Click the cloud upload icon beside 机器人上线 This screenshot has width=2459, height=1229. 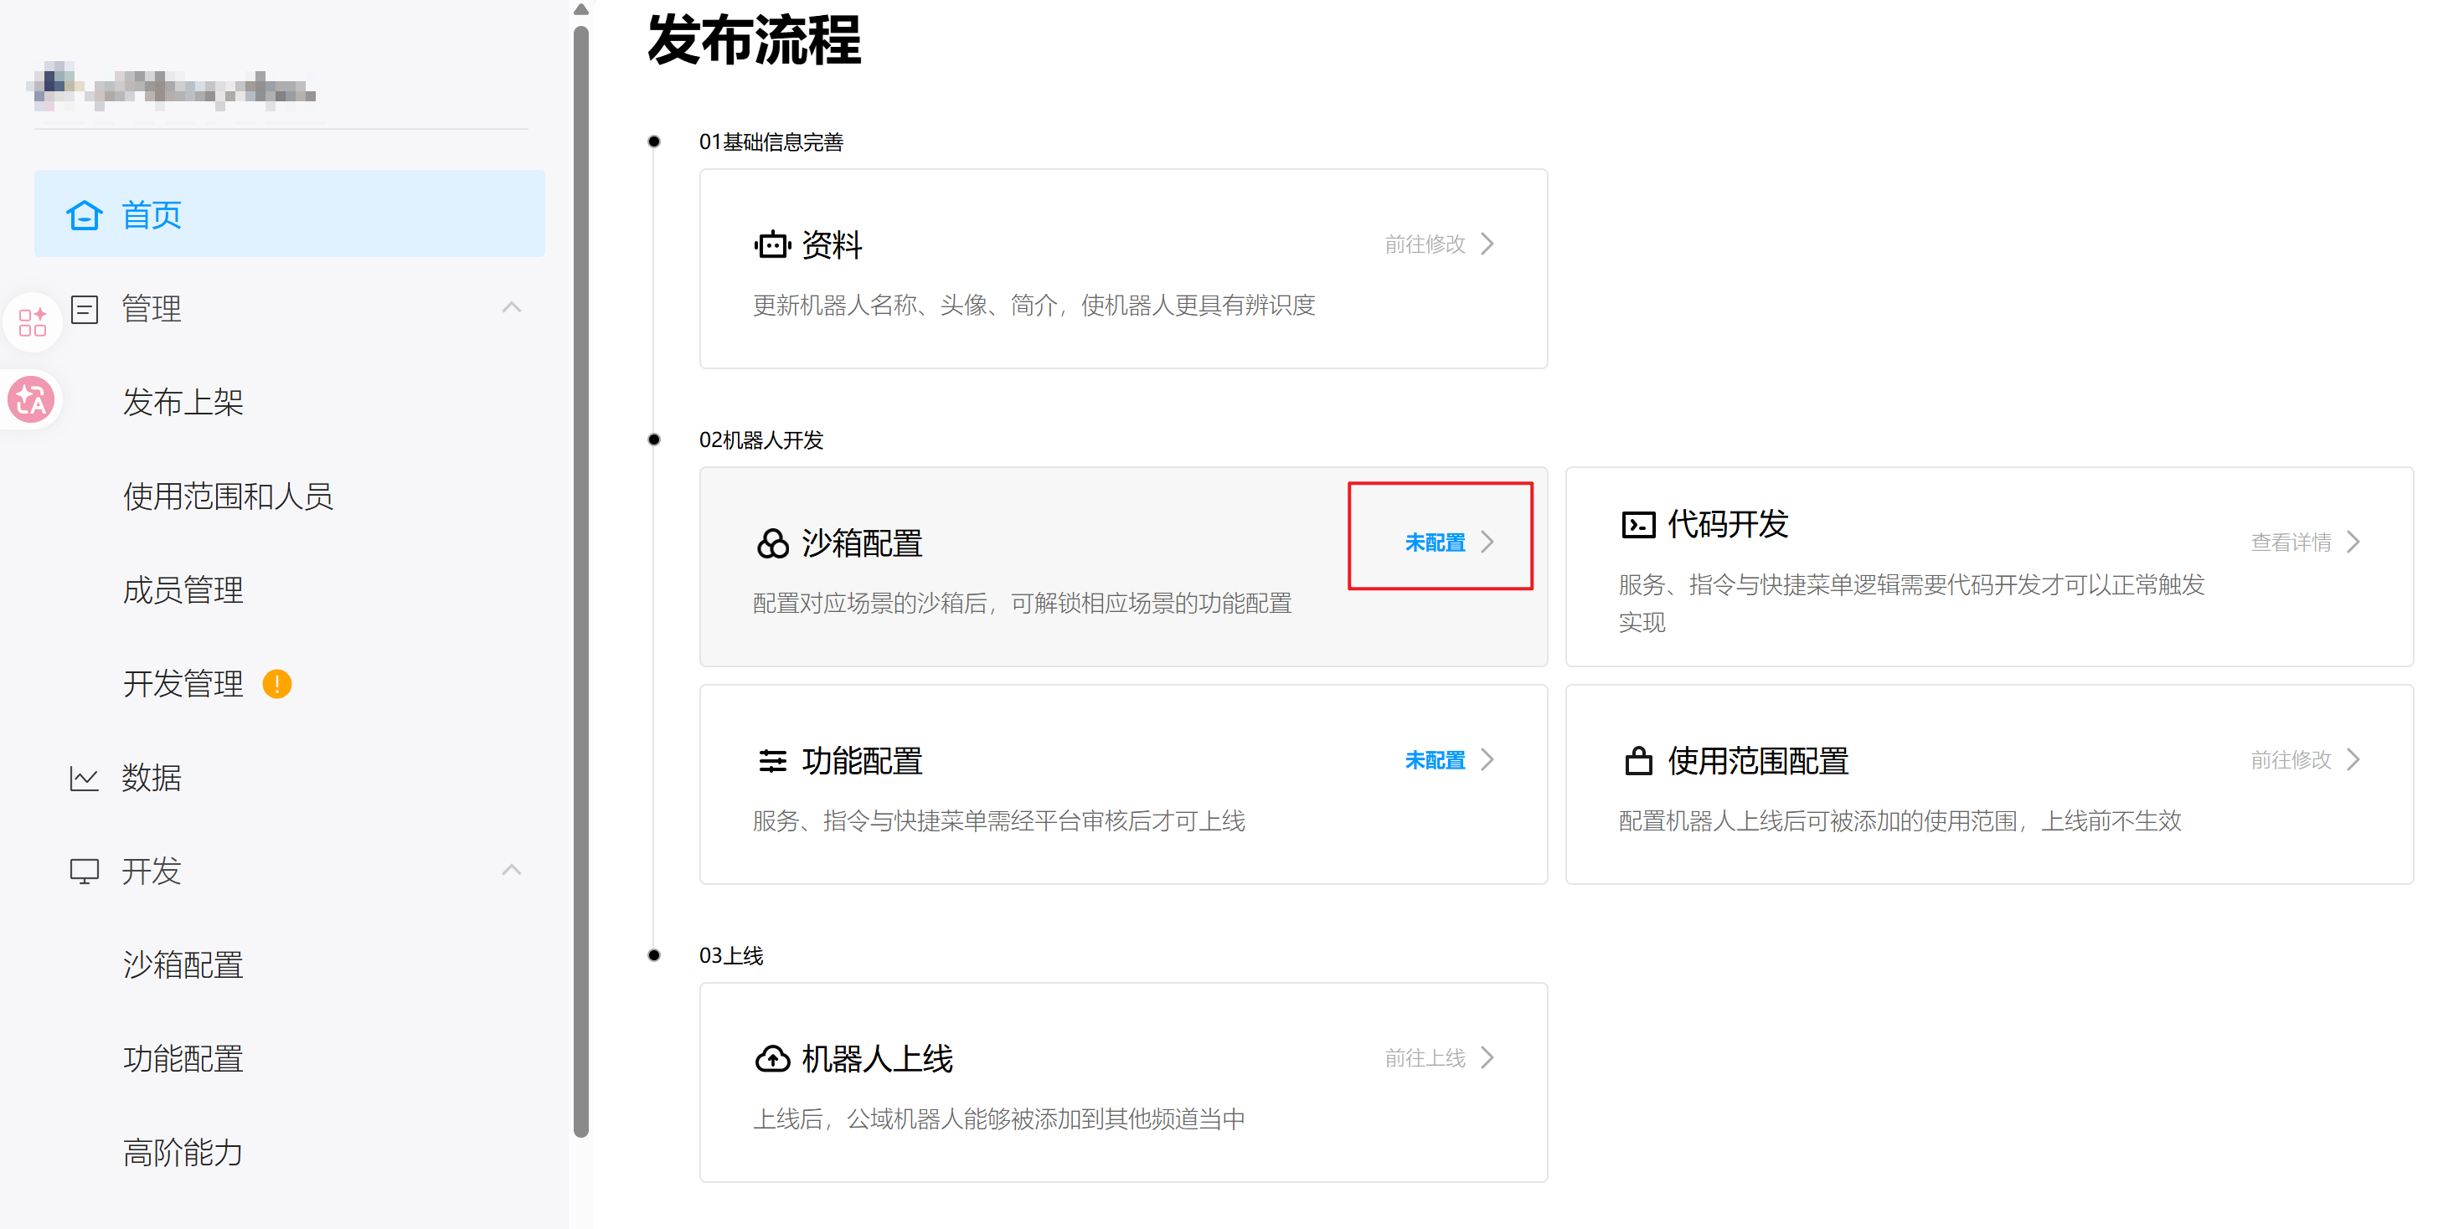[x=771, y=1059]
